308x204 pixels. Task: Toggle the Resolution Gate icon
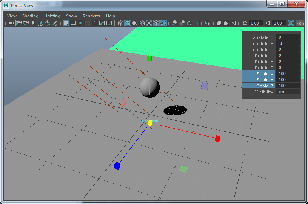coord(80,23)
